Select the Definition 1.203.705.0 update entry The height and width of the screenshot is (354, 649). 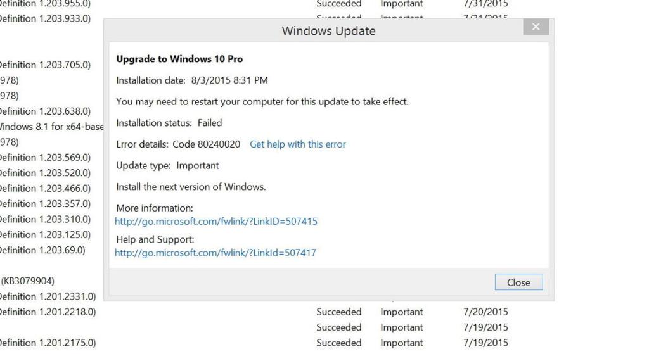point(44,65)
